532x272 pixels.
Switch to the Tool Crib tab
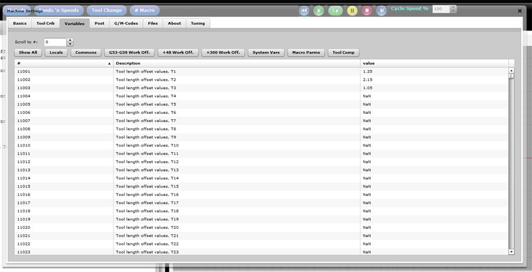tap(46, 24)
